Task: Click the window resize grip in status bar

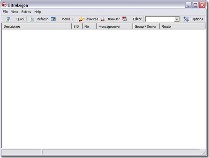Action: click(x=204, y=152)
